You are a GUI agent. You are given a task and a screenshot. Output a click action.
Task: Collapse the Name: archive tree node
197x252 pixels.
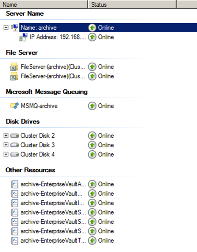pyautogui.click(x=6, y=27)
